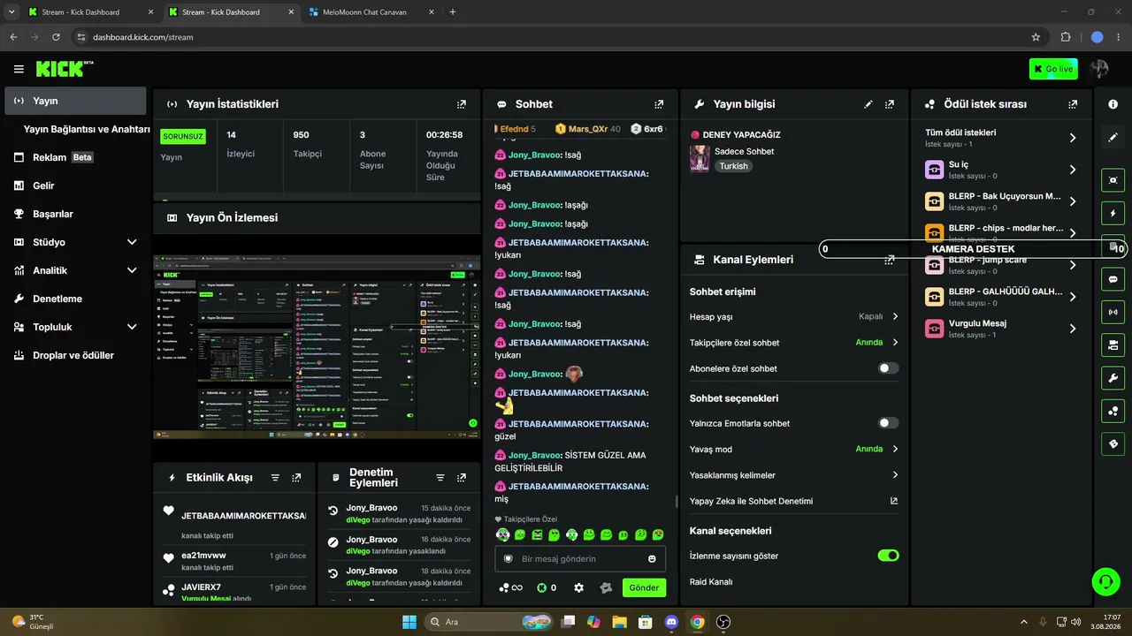Toggle the stream preview widget icon in right sidebar
Viewport: 1132px width, 636px height.
pyautogui.click(x=1113, y=180)
